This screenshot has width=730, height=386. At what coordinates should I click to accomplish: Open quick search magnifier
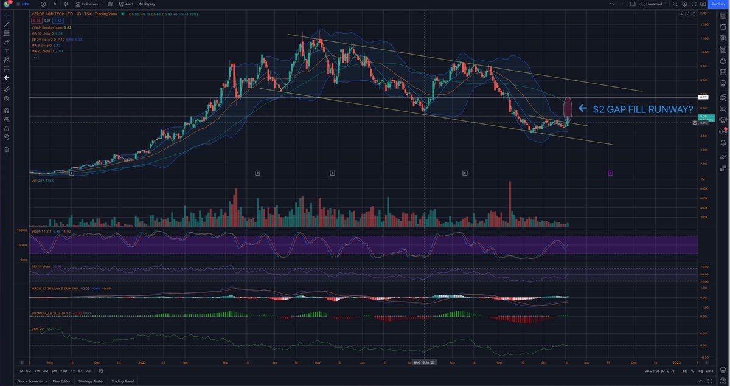[x=675, y=4]
